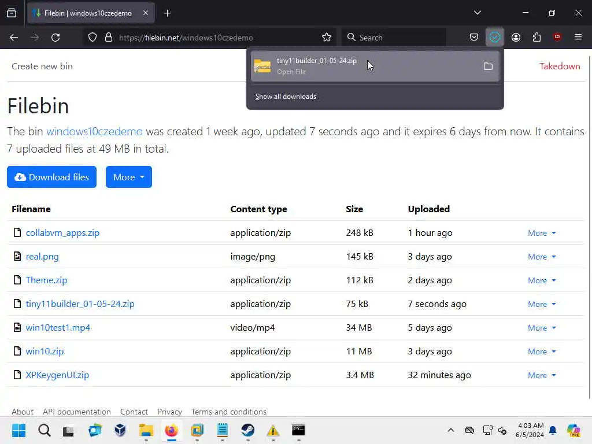Open the win10test1.mp4 file link
Image resolution: width=592 pixels, height=444 pixels.
click(x=58, y=328)
